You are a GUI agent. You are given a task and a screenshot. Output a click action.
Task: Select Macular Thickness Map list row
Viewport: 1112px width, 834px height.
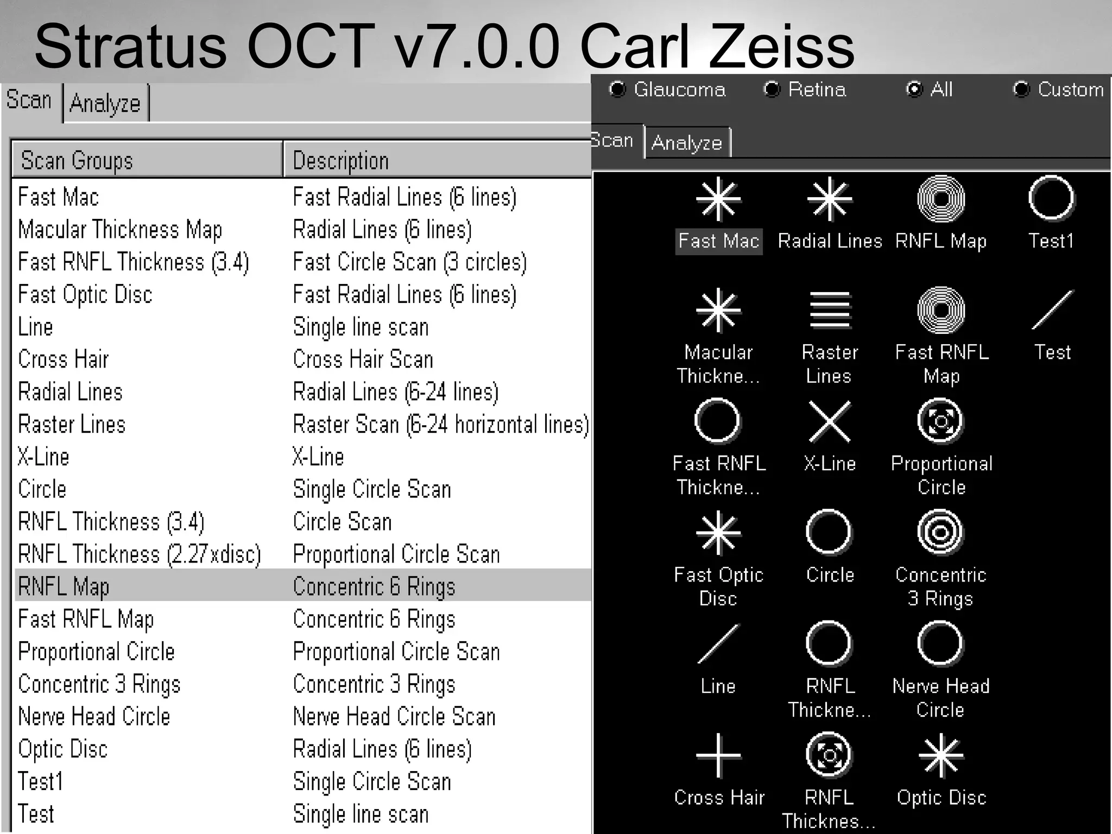(x=120, y=230)
